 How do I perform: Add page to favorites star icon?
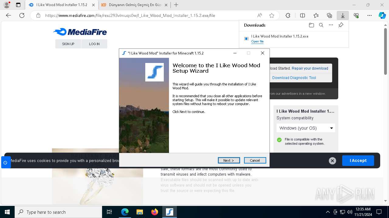pyautogui.click(x=272, y=15)
